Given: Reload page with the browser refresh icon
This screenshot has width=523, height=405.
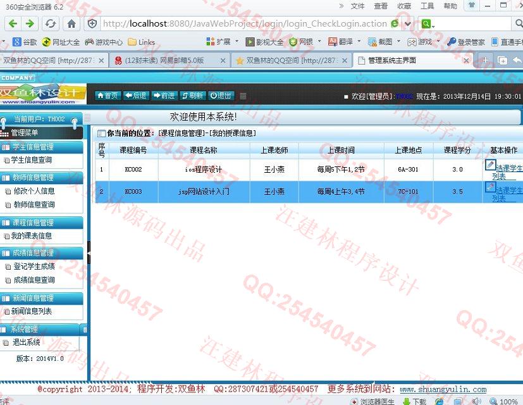Looking at the screenshot, I should [x=51, y=23].
